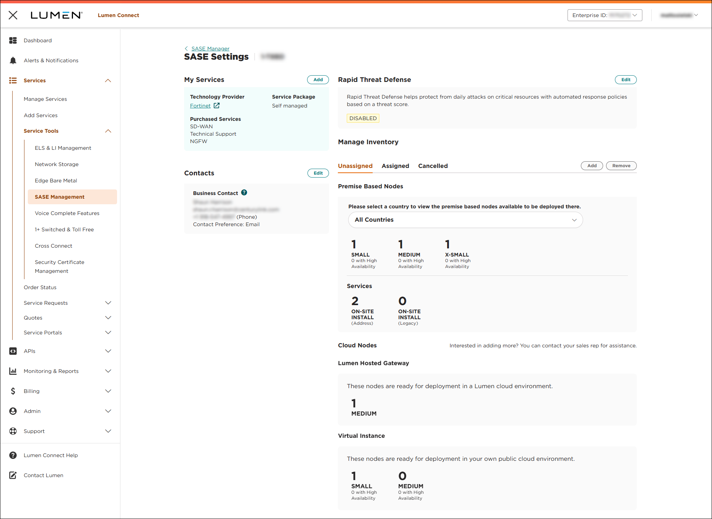Open the Fortinet external link icon
Viewport: 712px width, 519px height.
pyautogui.click(x=217, y=106)
